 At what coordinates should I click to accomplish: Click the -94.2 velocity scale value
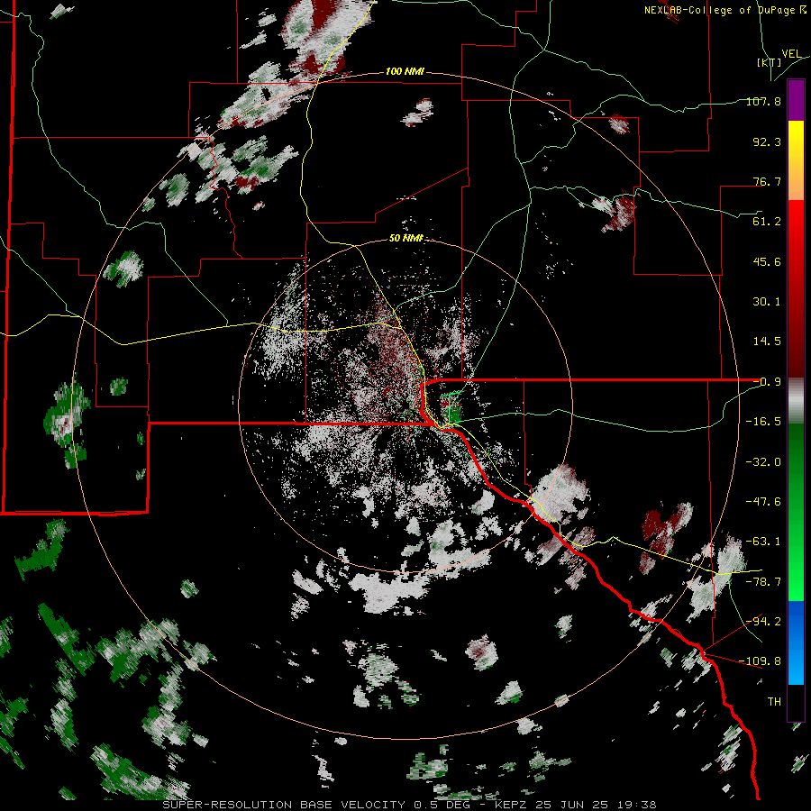763,622
